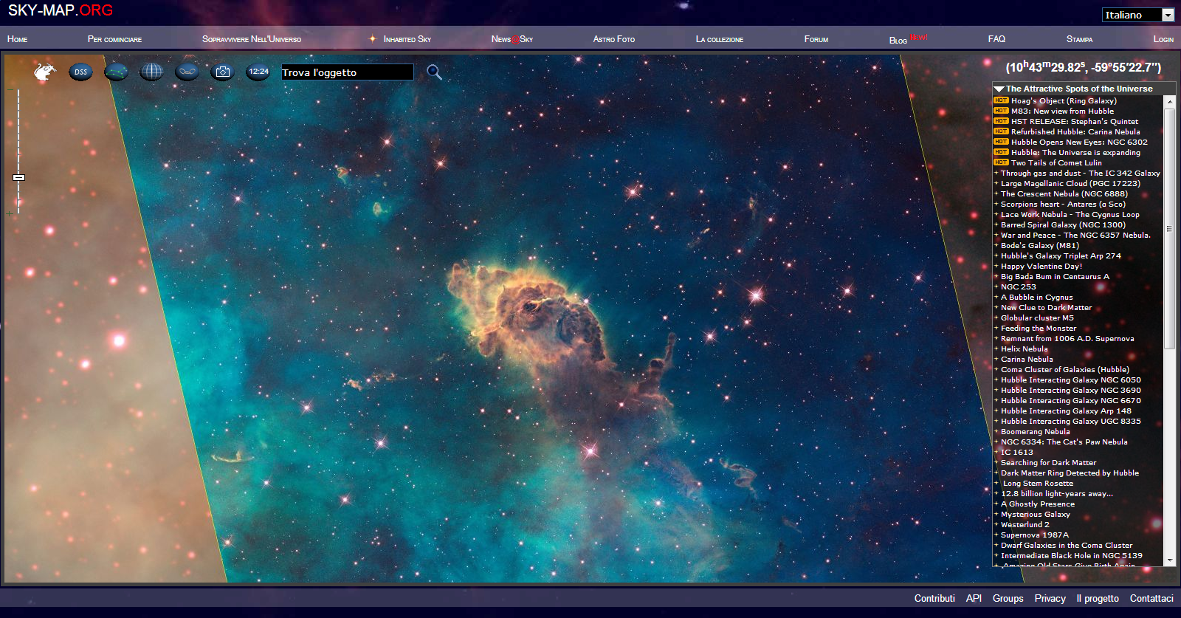Toggle the DSS survey button
Screen dimensions: 1181x618
80,72
